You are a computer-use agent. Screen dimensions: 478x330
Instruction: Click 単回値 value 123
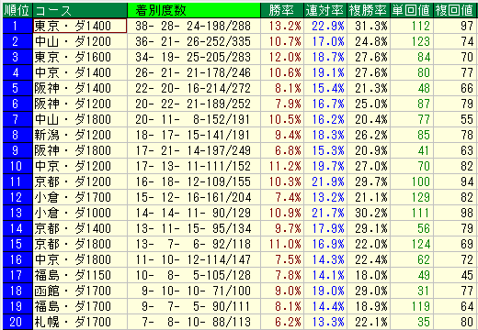click(x=412, y=41)
